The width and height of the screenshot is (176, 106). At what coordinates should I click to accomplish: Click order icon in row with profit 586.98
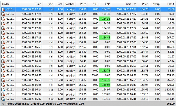[x=3, y=95]
